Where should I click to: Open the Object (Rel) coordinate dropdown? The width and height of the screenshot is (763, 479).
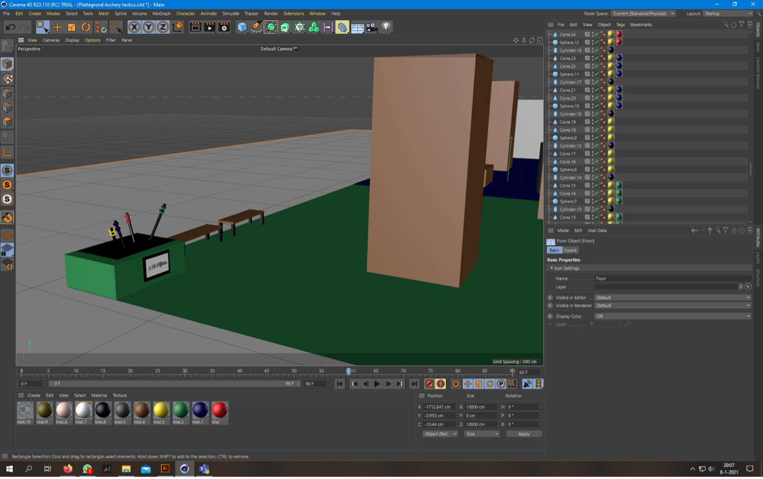440,434
